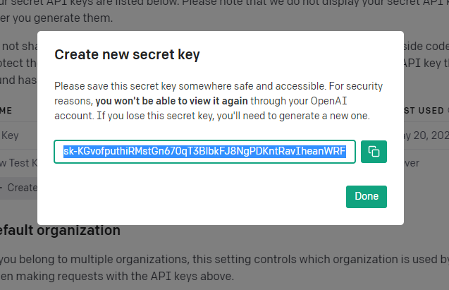Click the 'Please save this secret key' sentence

pos(190,86)
